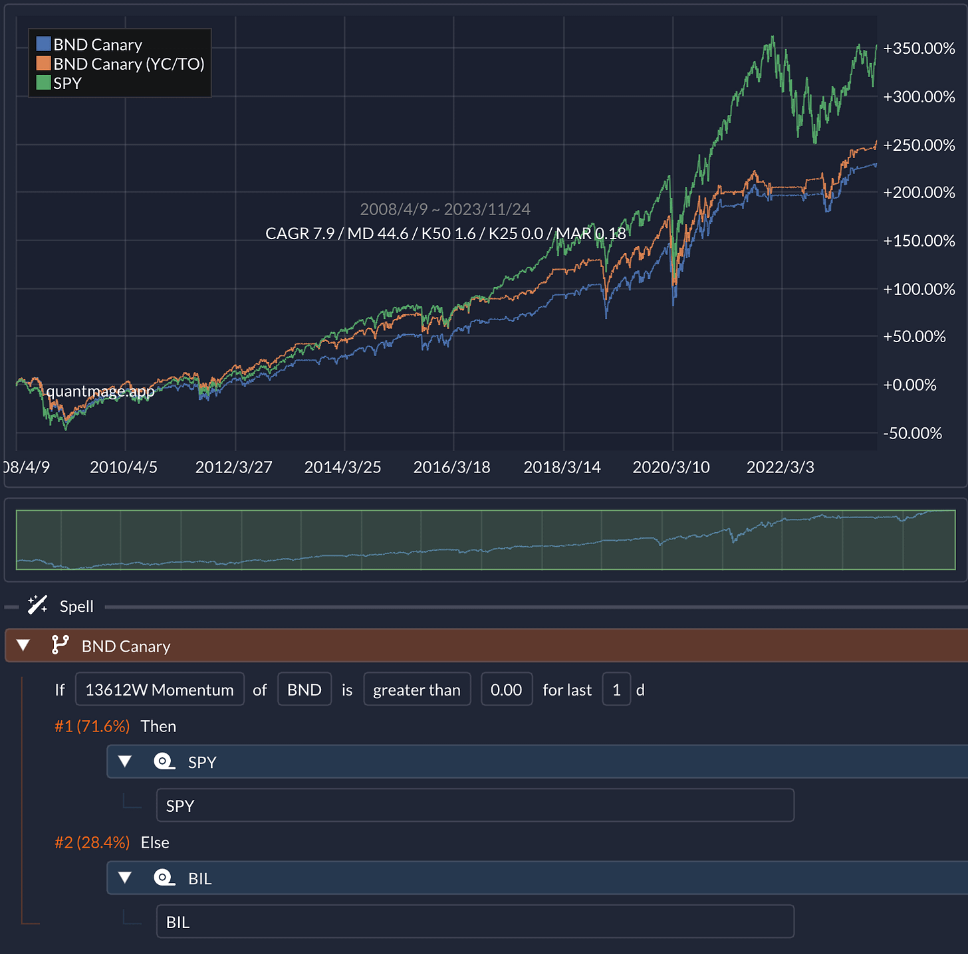The width and height of the screenshot is (968, 954).
Task: Toggle the SPY green legend swatch
Action: click(44, 82)
